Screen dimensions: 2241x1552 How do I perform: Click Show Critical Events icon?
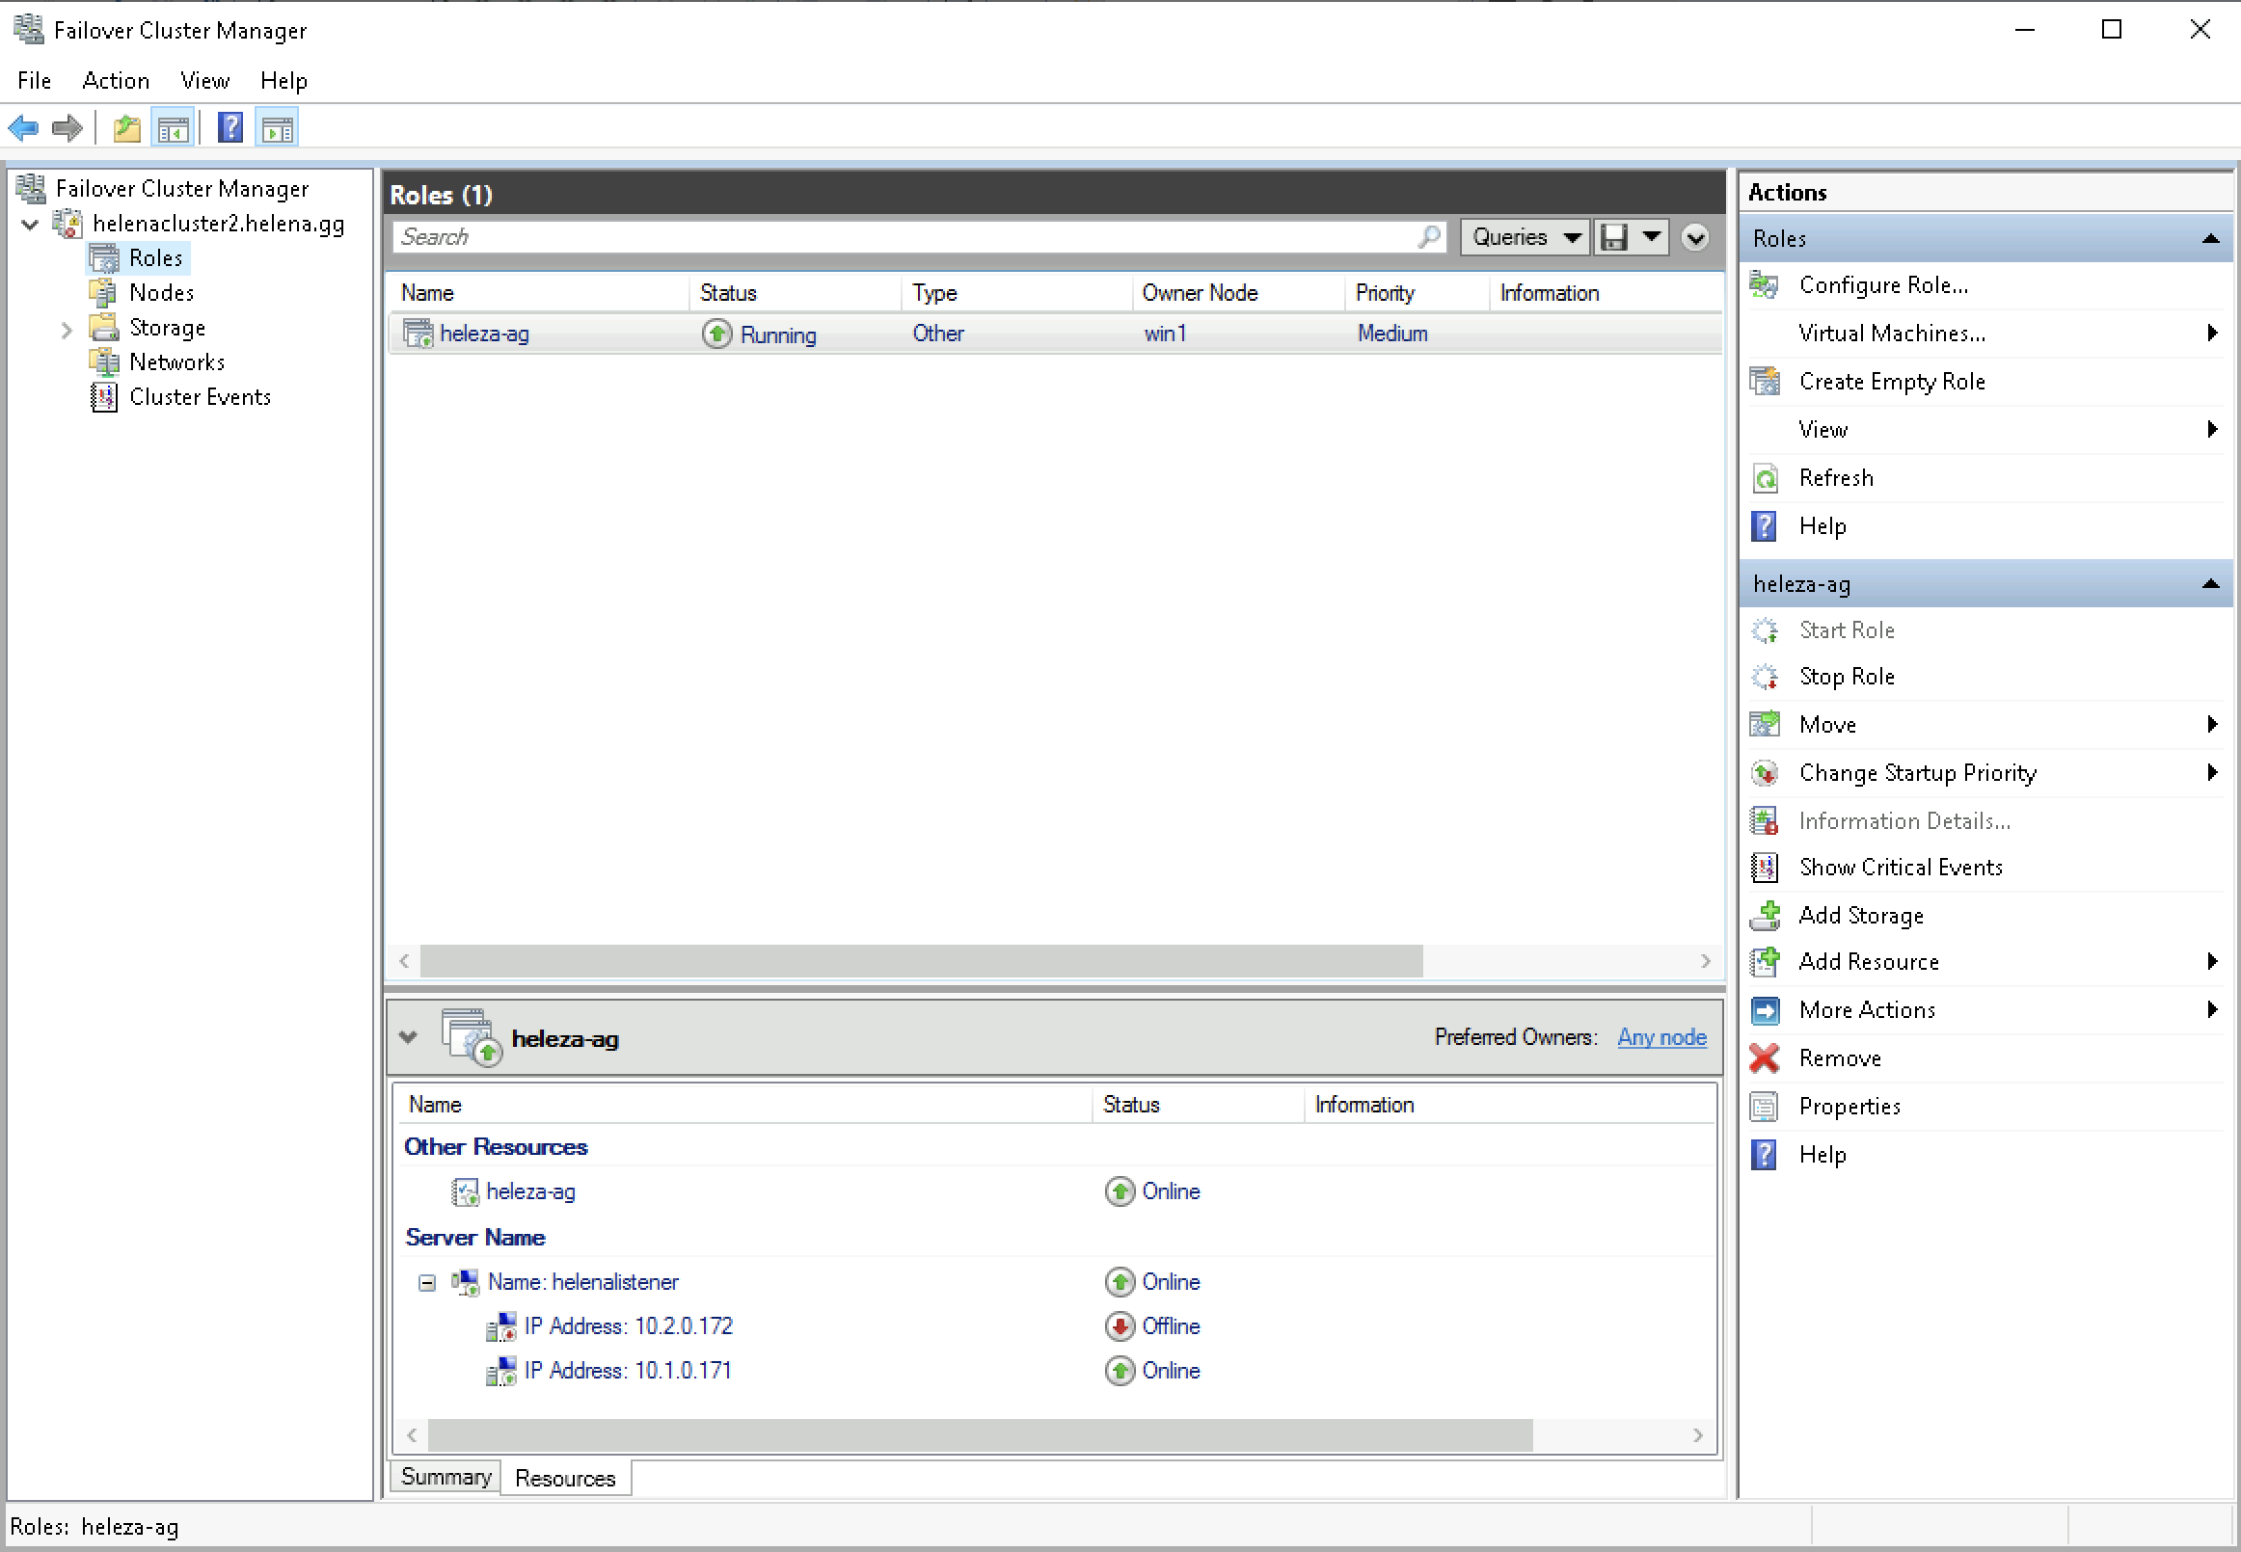(1765, 868)
